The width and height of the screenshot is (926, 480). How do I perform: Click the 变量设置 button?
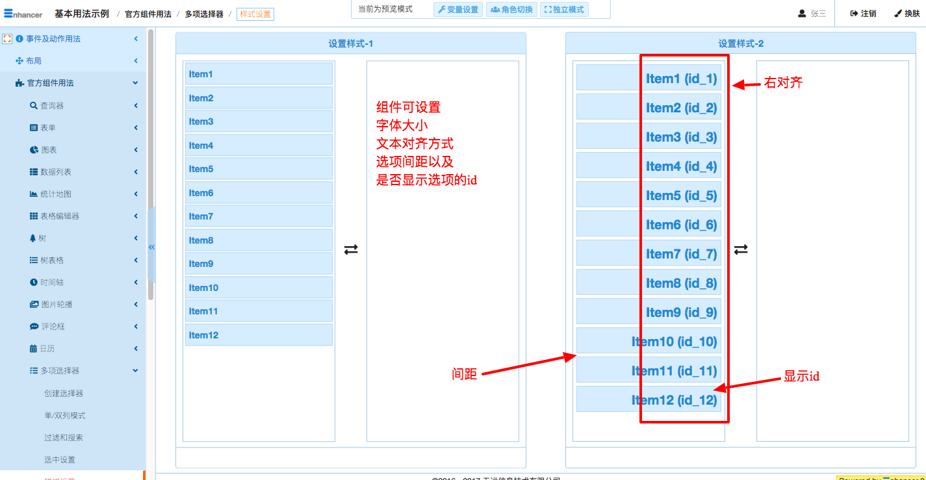click(x=458, y=10)
